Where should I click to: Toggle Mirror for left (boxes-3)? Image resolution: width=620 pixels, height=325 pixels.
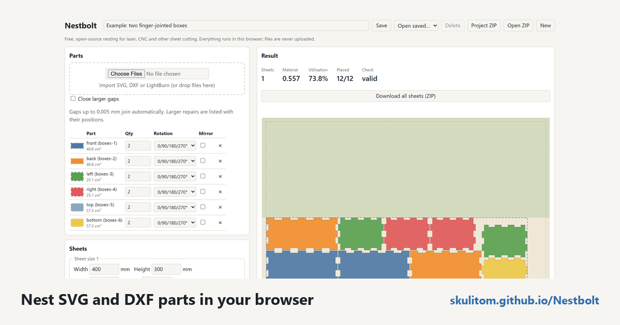(203, 176)
